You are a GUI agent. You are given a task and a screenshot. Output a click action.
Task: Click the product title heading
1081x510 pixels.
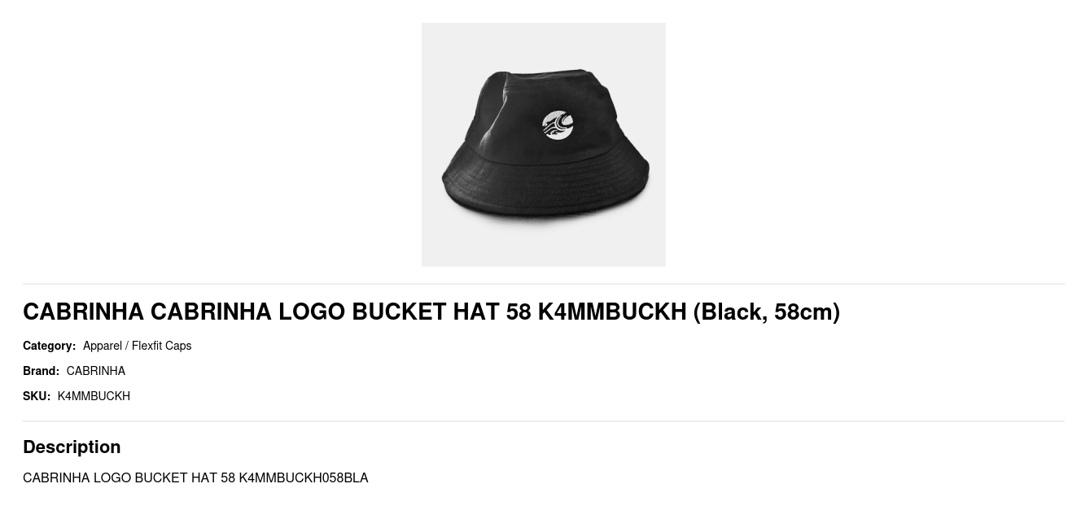[x=431, y=312]
